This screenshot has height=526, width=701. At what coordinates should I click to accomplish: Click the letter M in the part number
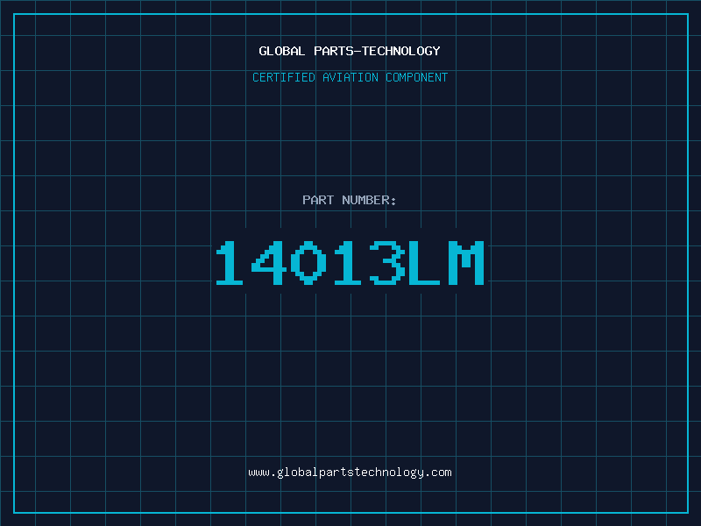(465, 263)
